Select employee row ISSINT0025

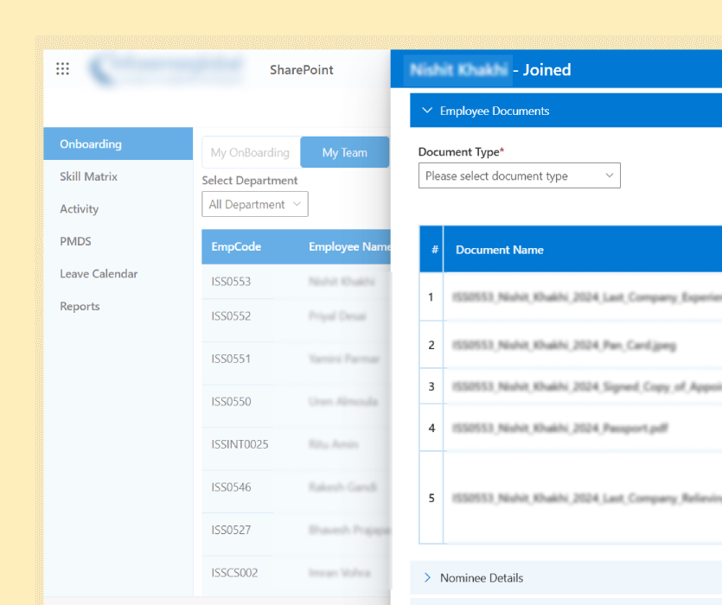(240, 444)
